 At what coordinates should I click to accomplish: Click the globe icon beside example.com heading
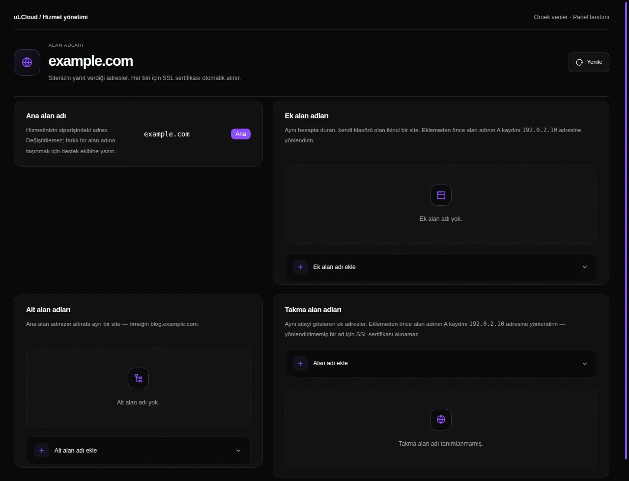pos(27,62)
